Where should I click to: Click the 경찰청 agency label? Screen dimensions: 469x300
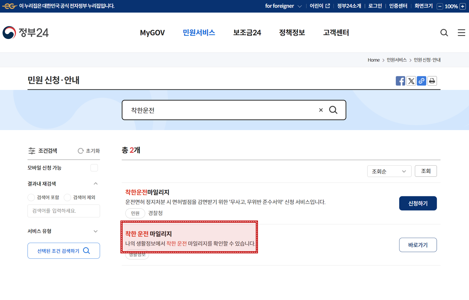click(x=155, y=213)
